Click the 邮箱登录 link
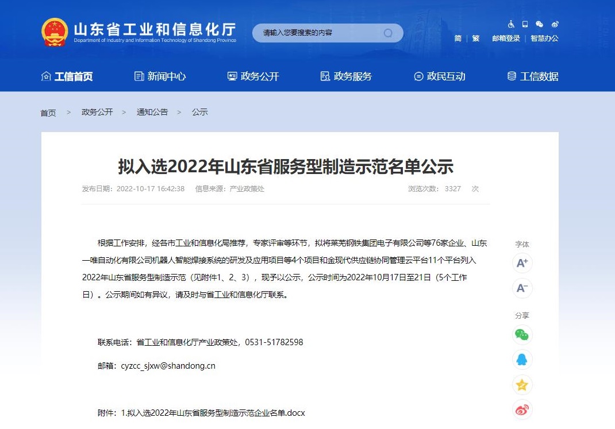Viewport: 615px width, 429px height. (x=506, y=38)
